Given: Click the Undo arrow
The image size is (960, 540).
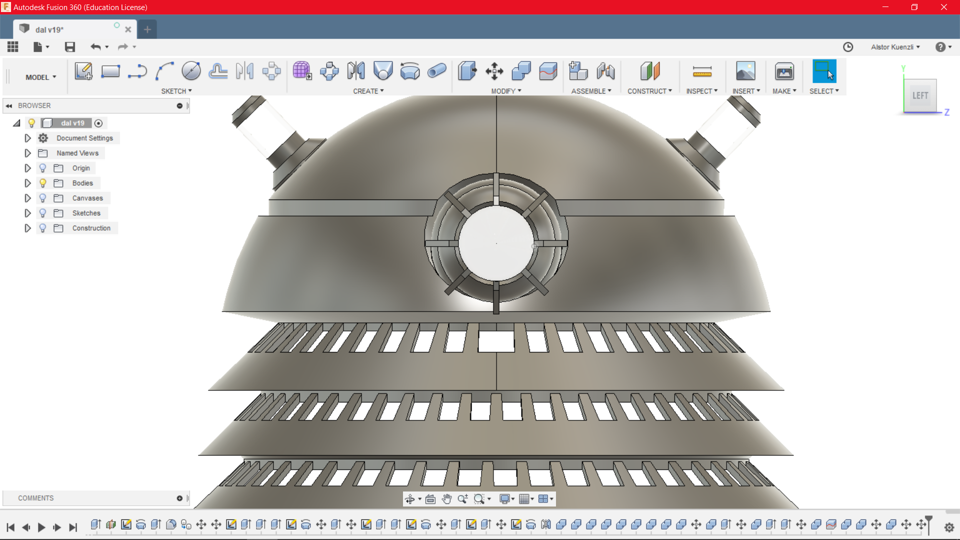Looking at the screenshot, I should click(95, 46).
